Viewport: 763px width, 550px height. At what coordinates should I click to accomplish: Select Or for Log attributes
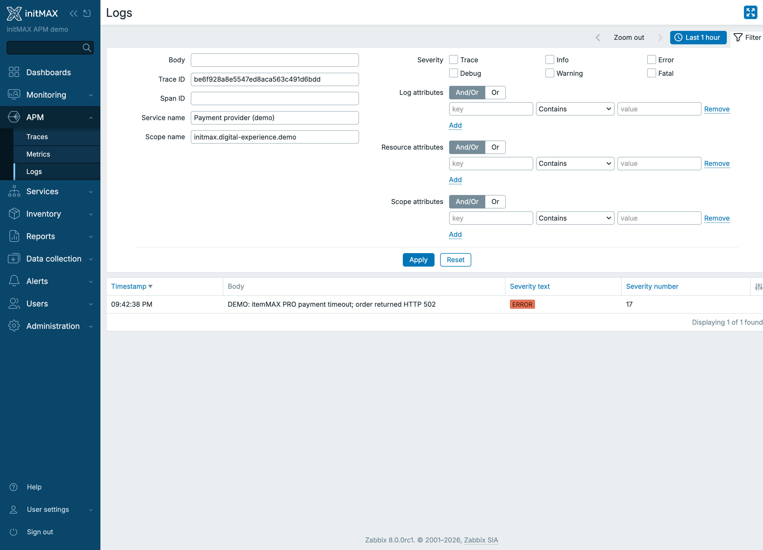[x=495, y=93]
